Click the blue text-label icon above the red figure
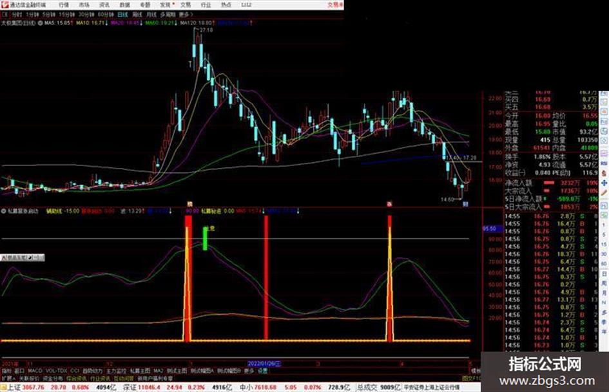The image size is (609, 392). tap(604, 163)
